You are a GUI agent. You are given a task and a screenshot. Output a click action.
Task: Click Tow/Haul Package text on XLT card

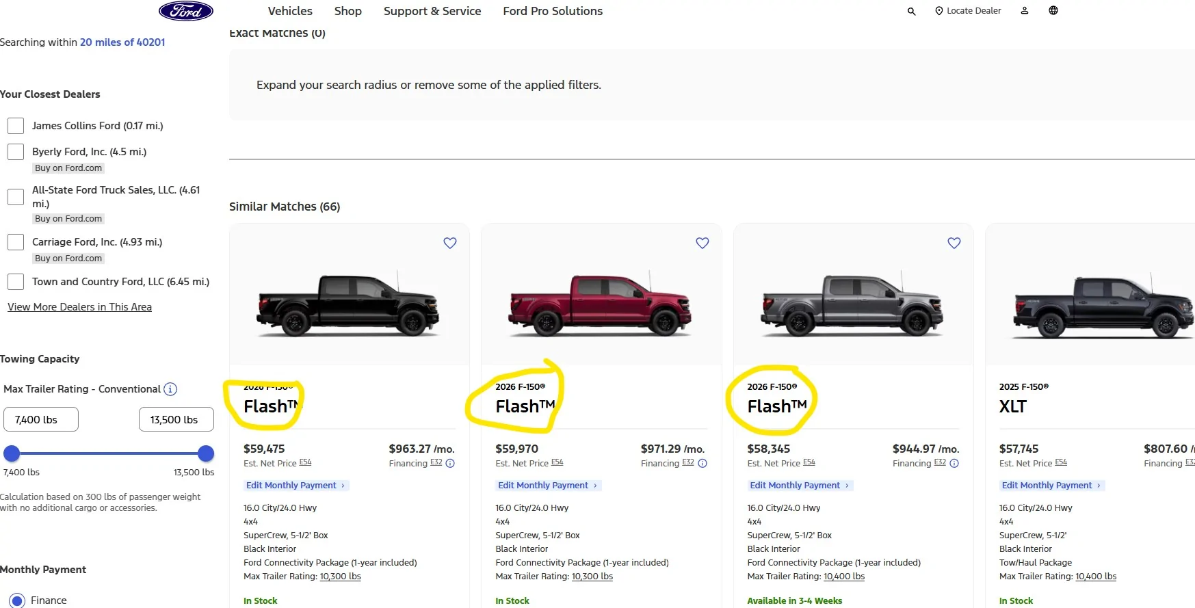tap(1036, 563)
